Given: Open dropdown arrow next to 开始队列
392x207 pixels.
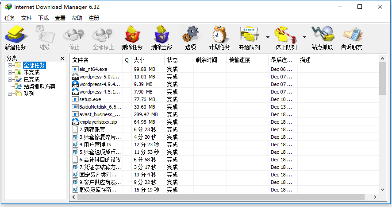Looking at the screenshot, I should 268,37.
